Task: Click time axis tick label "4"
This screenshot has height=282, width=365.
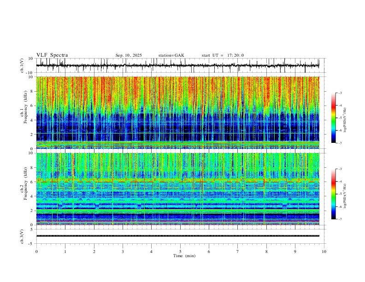Action: click(x=151, y=252)
